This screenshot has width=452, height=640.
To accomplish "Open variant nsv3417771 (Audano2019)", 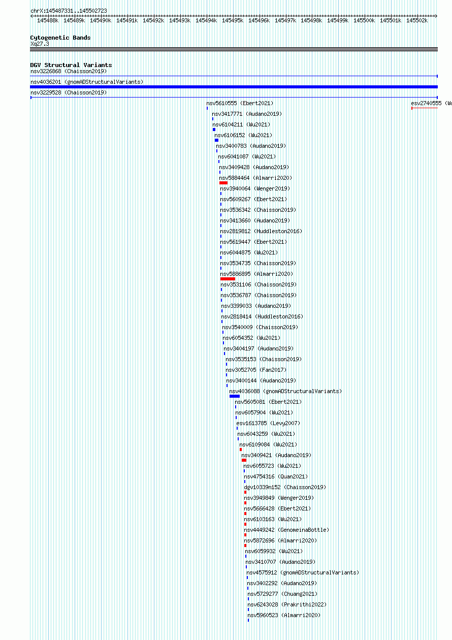I will tap(247, 114).
